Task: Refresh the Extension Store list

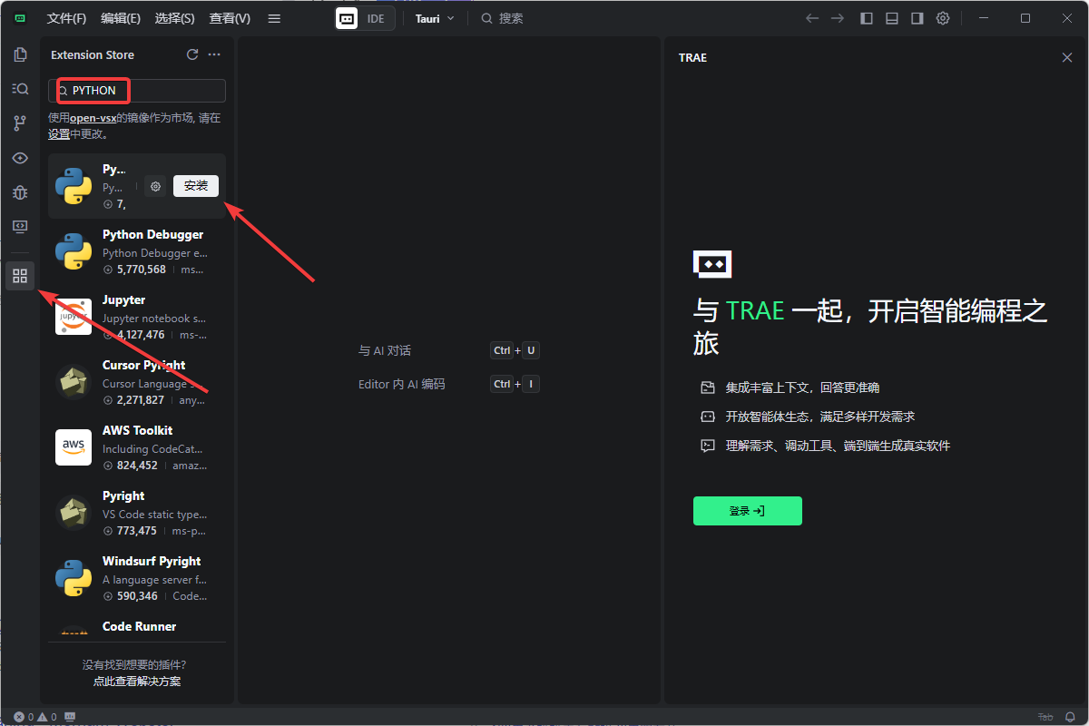Action: (x=192, y=54)
